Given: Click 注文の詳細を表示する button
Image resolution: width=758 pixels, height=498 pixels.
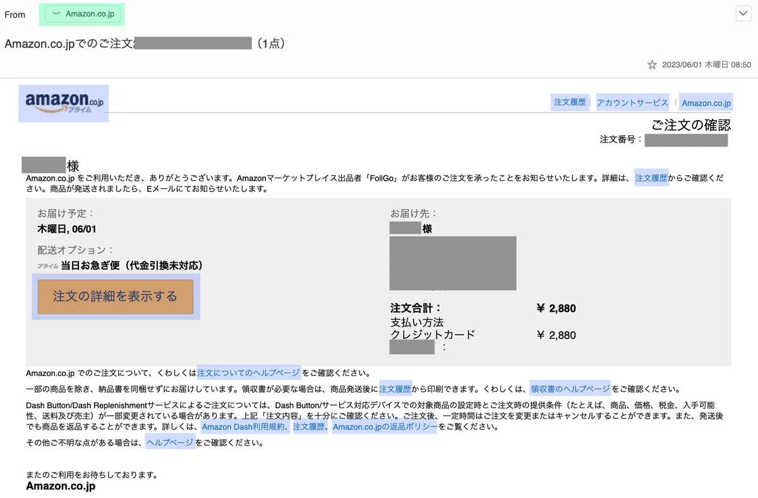Looking at the screenshot, I should [x=116, y=296].
